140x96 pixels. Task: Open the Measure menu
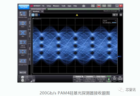click(x=56, y=6)
